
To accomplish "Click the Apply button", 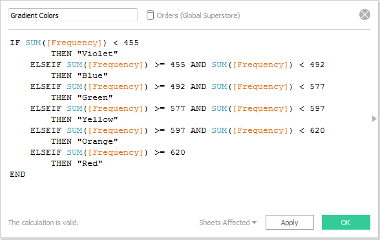I will (290, 222).
